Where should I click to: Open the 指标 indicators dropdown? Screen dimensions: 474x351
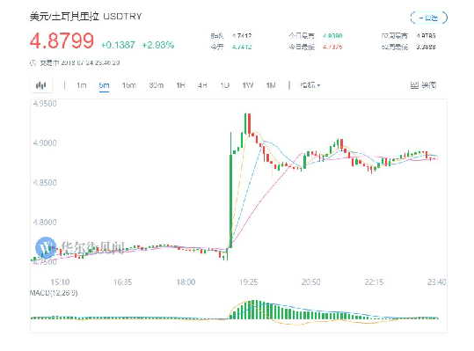(310, 85)
